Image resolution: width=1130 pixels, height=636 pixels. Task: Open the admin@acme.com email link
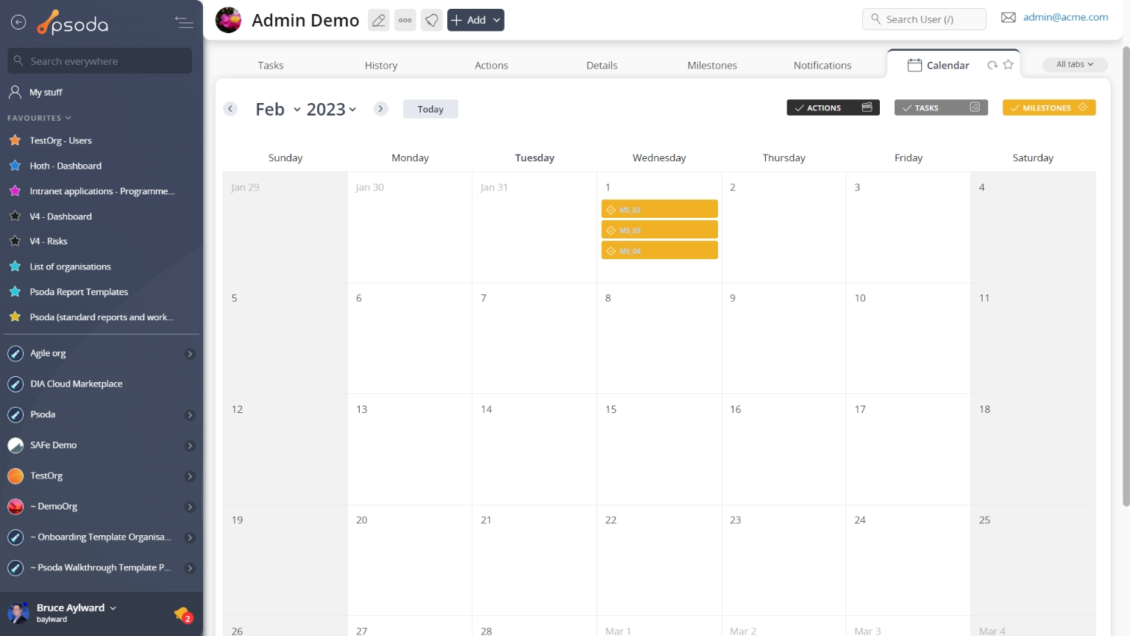click(1065, 17)
